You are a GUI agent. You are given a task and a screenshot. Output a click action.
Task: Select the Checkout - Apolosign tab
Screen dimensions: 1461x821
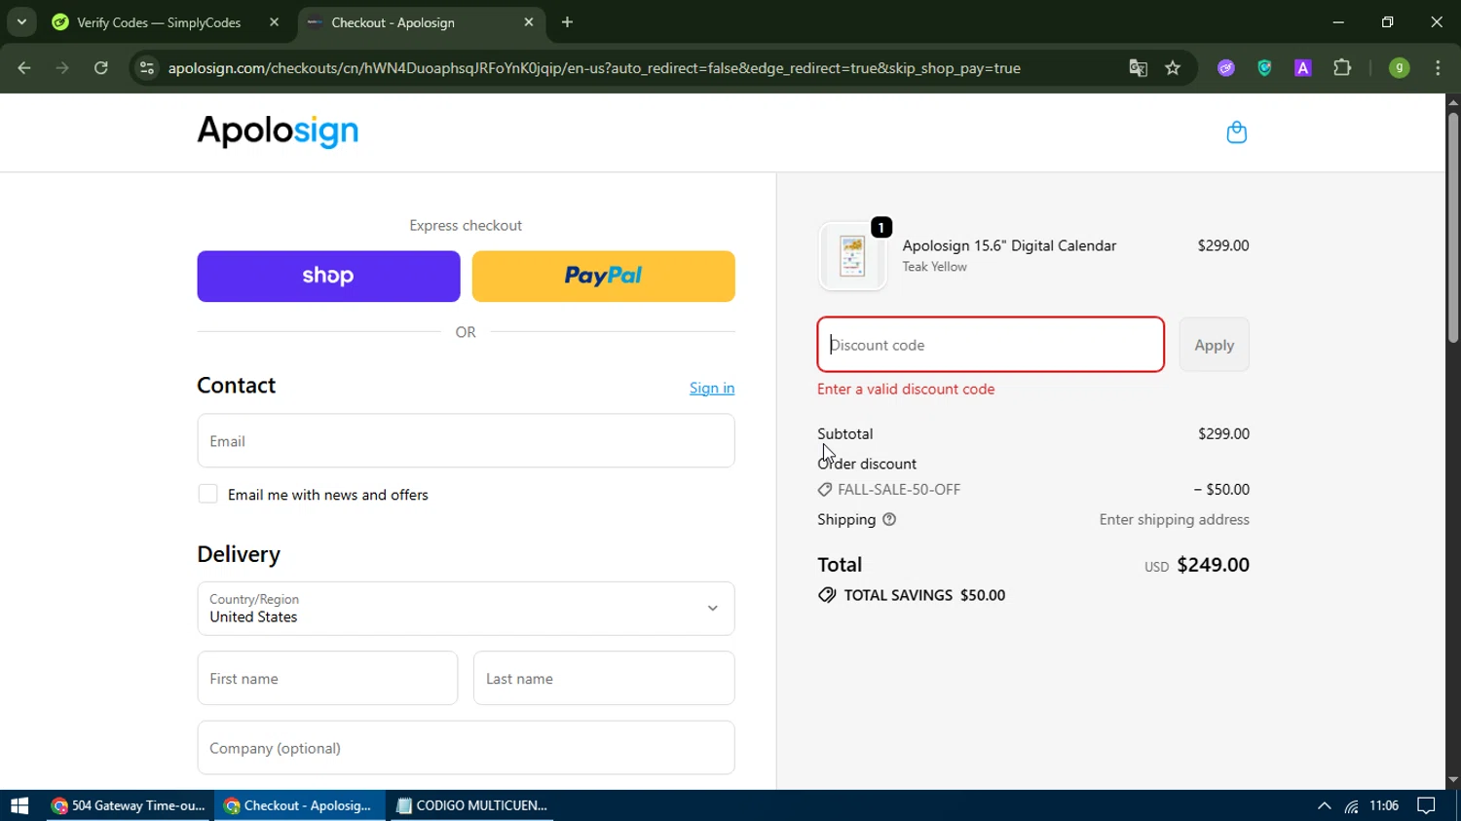coord(421,22)
